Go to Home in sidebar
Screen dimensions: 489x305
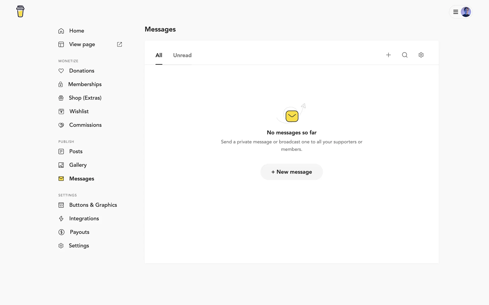click(x=76, y=31)
